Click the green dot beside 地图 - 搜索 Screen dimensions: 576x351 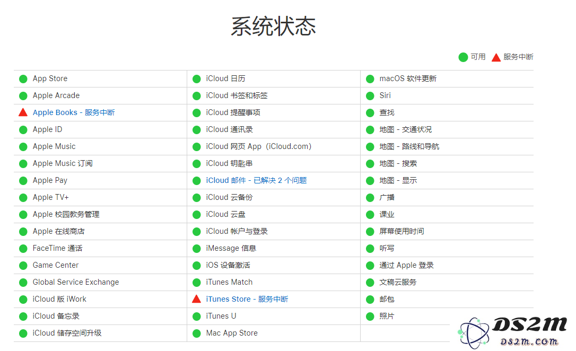(370, 164)
